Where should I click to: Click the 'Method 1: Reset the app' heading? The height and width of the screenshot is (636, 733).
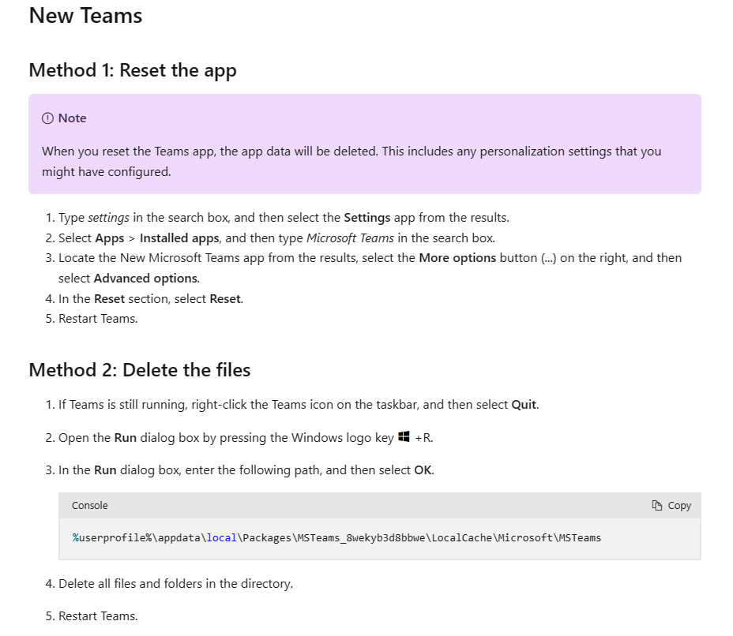coord(132,70)
